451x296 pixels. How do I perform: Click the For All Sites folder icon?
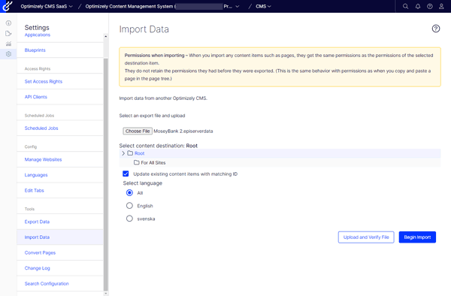click(136, 163)
